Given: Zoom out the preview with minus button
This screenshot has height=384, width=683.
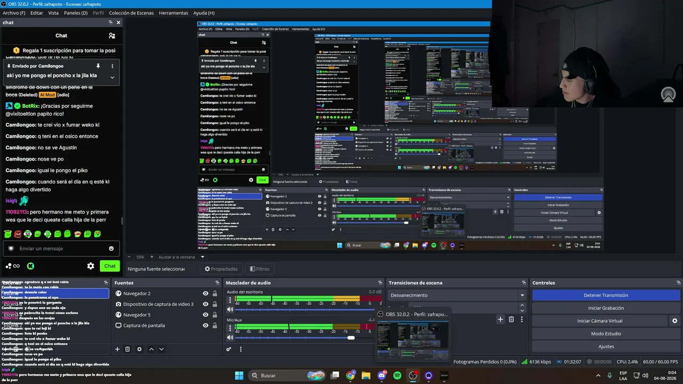Looking at the screenshot, I should [128, 257].
